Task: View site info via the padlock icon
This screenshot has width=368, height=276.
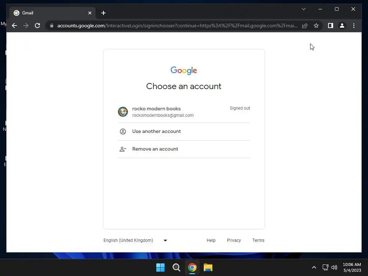Action: pyautogui.click(x=52, y=26)
